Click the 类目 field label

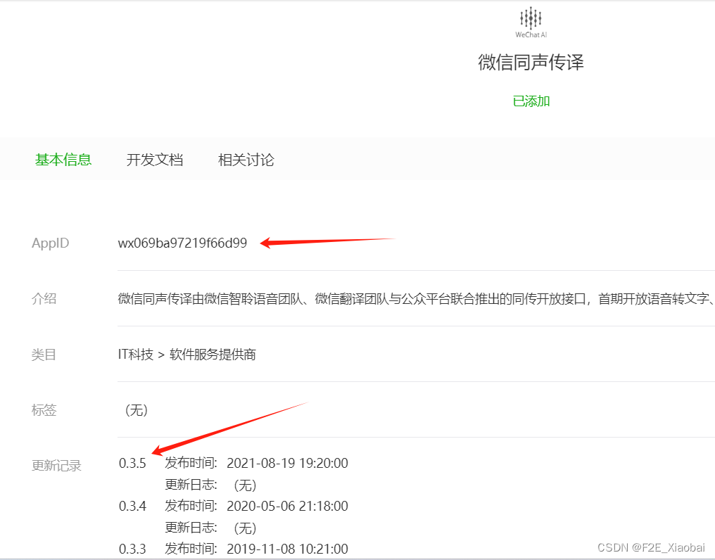(x=44, y=355)
